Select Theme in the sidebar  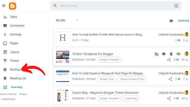tap(15, 61)
